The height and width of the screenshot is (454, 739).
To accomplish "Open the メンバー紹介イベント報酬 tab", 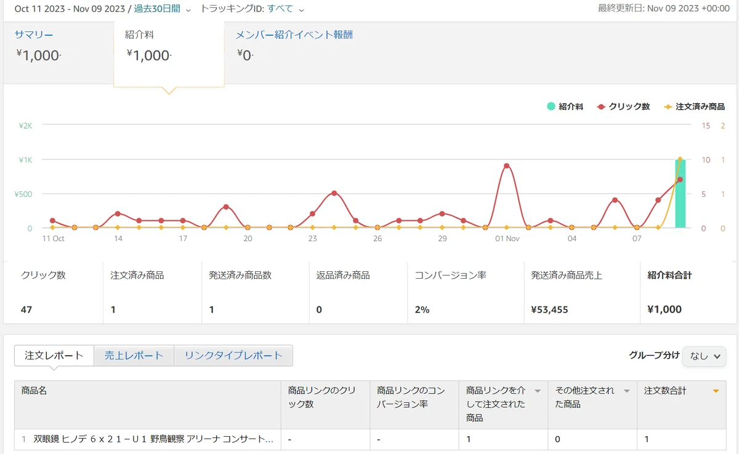I will click(x=294, y=35).
